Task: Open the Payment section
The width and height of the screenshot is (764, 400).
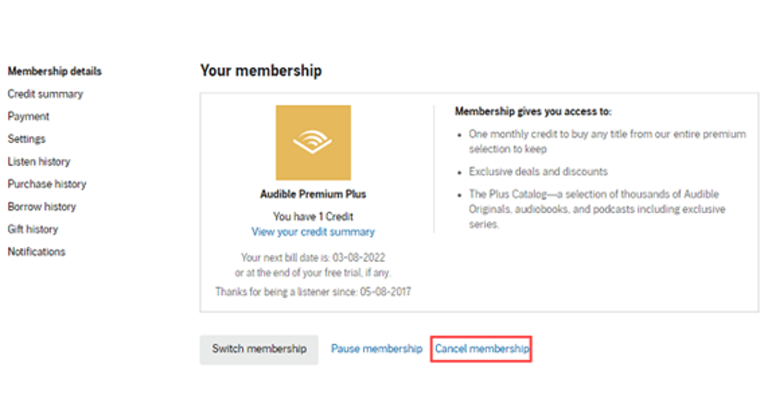Action: click(28, 117)
